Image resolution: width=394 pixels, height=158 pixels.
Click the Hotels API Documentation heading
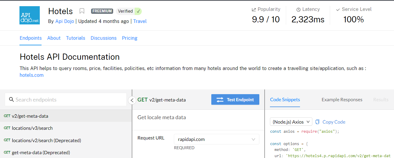[x=70, y=56]
